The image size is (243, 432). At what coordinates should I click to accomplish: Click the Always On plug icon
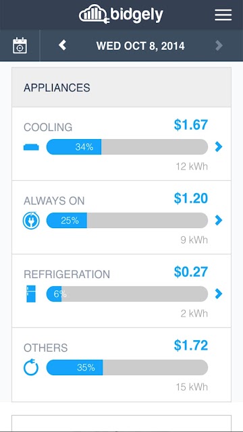click(x=31, y=221)
